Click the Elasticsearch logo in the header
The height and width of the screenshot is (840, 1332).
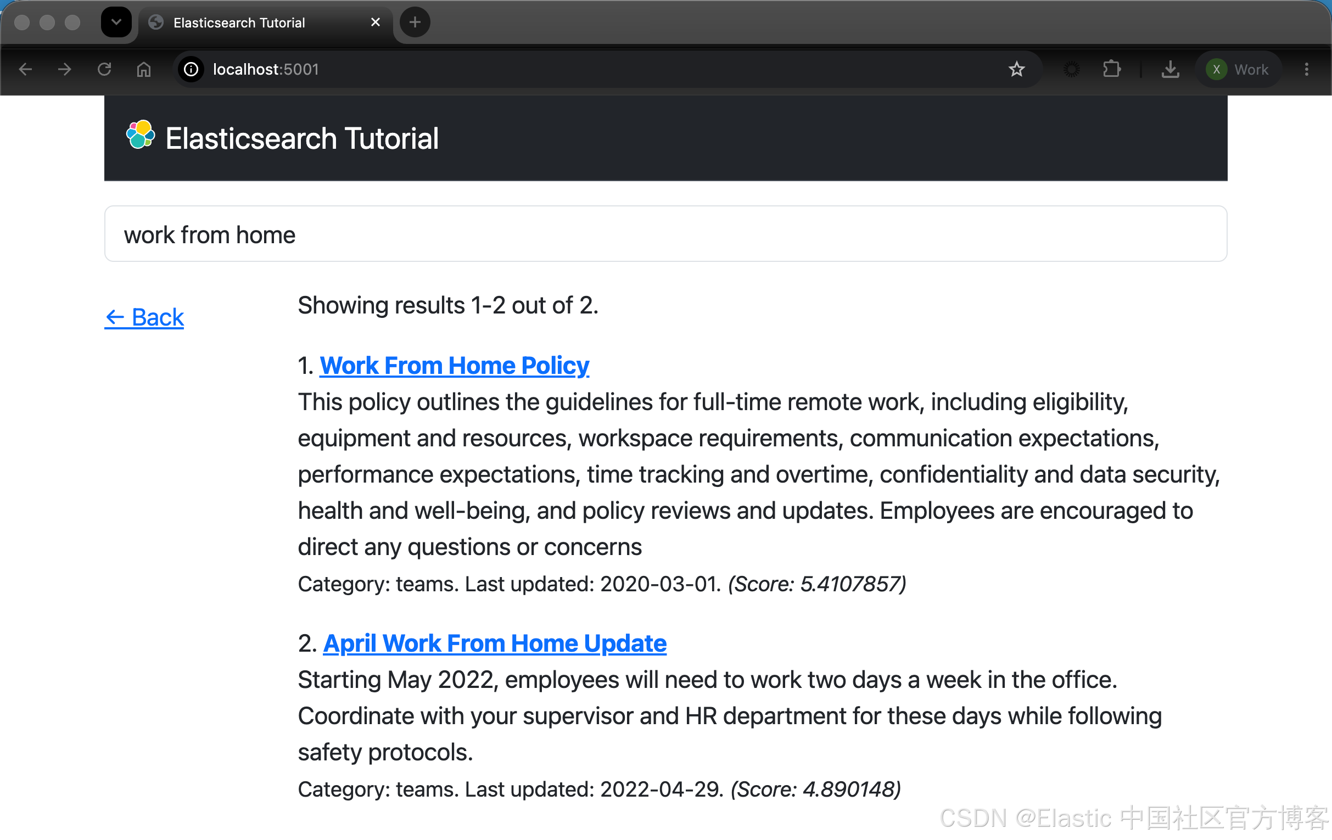pos(141,135)
